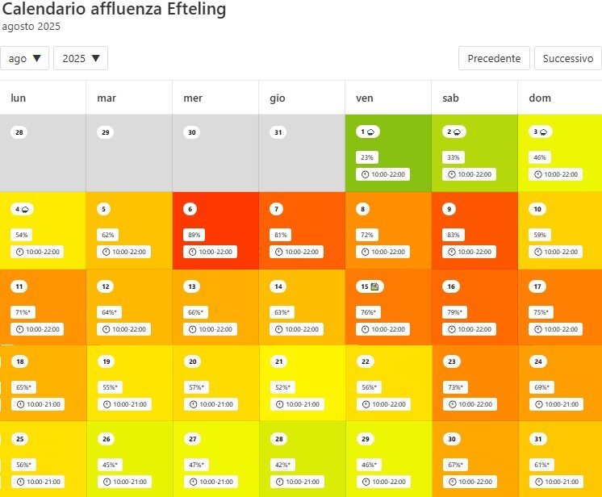Click the 'lun' weekday column header
Viewport: 602px width, 497px height.
click(x=18, y=98)
